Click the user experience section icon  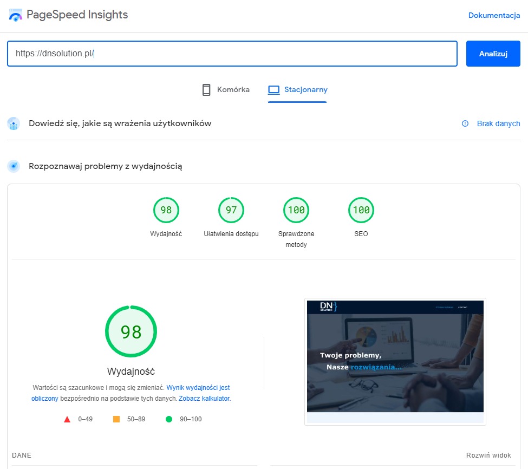pyautogui.click(x=13, y=123)
